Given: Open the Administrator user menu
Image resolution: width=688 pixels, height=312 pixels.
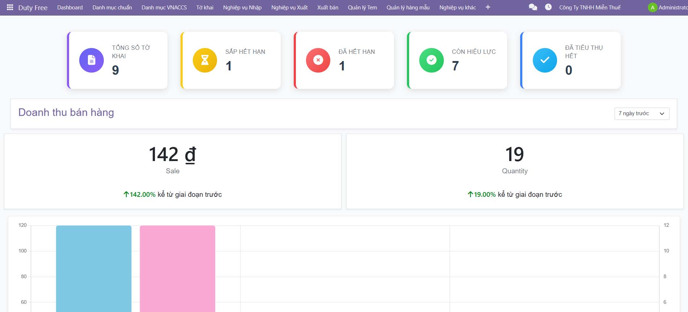Looking at the screenshot, I should click(x=668, y=8).
